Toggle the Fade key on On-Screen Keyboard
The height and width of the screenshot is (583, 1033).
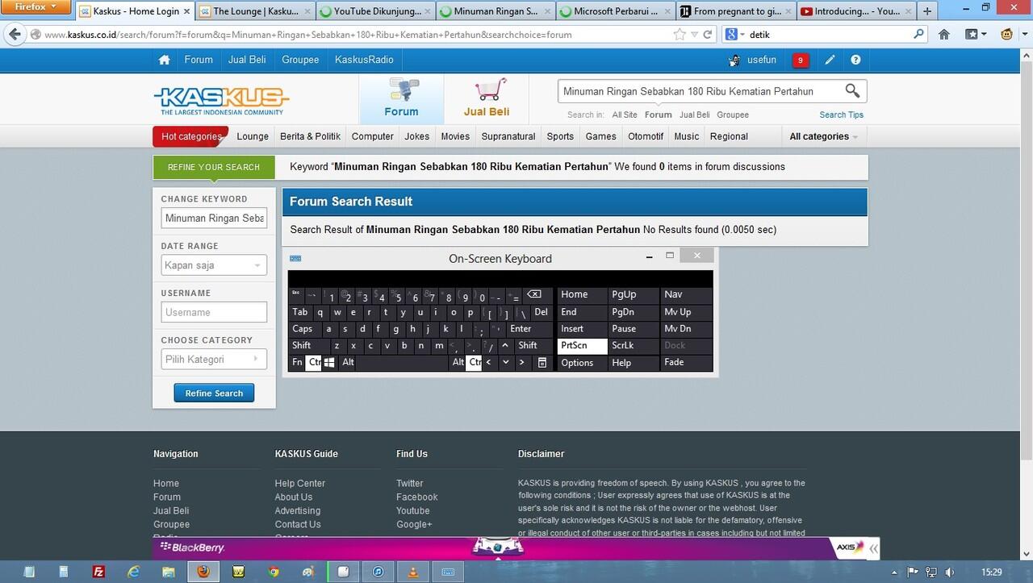pos(687,363)
